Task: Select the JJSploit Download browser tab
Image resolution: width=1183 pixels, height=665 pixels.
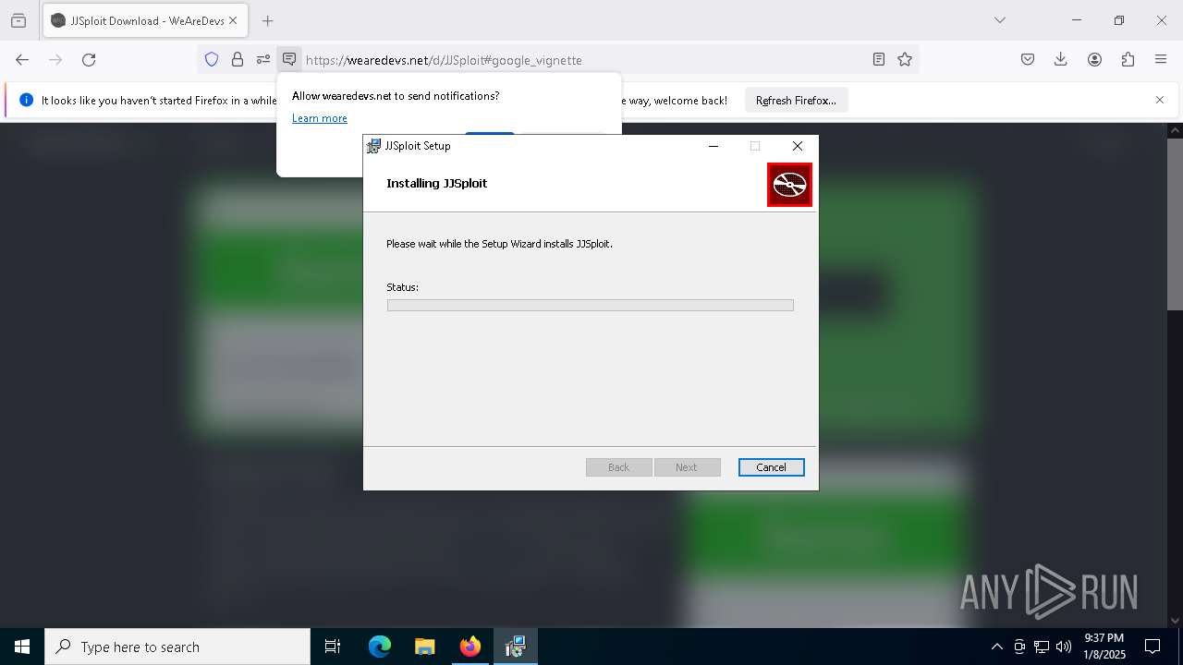Action: [145, 20]
